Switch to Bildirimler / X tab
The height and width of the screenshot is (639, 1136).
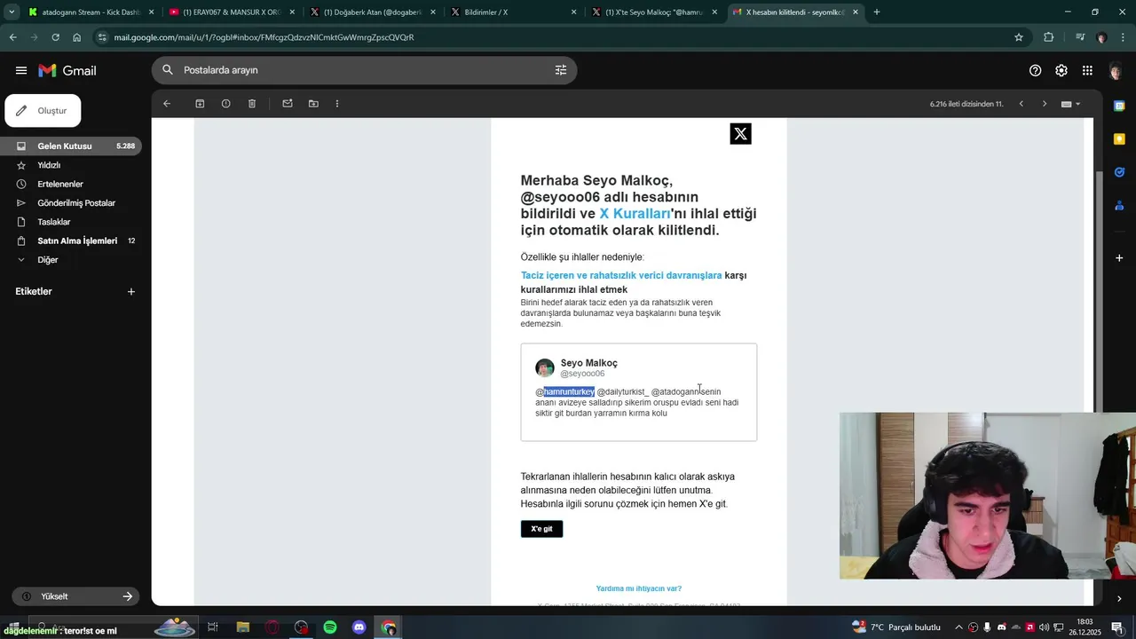pos(512,12)
